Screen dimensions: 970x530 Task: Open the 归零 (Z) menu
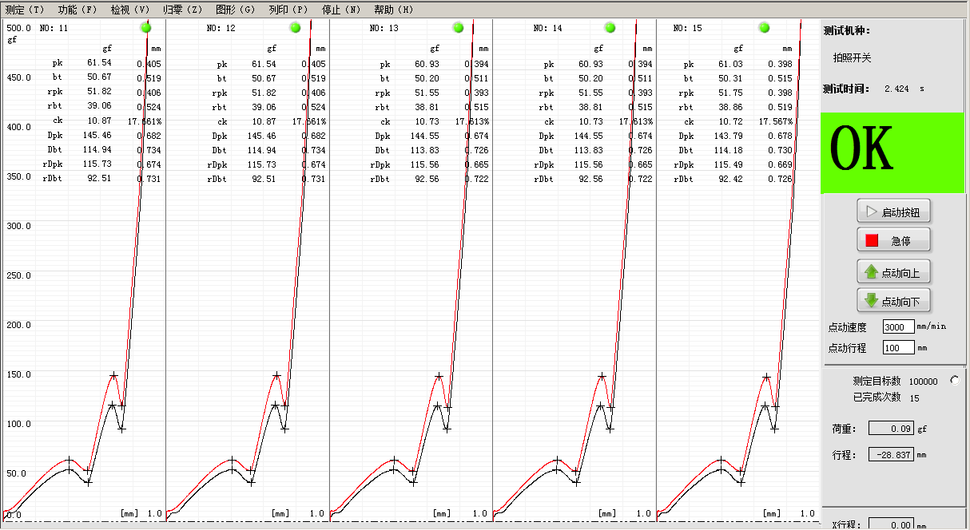point(183,10)
